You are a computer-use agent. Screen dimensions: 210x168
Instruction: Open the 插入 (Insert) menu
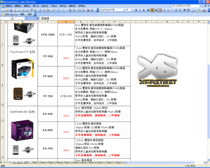[36, 6]
